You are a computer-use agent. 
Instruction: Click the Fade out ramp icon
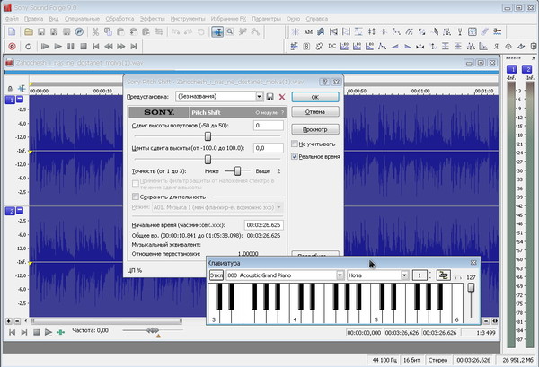(407, 46)
